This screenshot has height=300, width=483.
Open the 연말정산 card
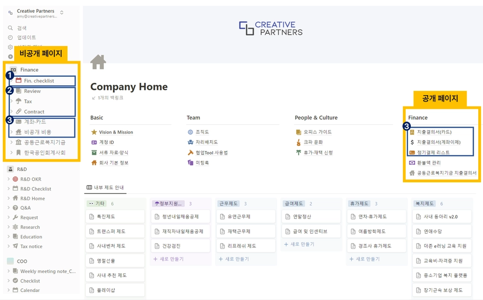click(311, 217)
